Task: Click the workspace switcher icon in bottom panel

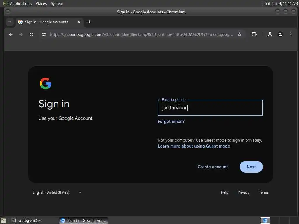Action: (x=265, y=220)
